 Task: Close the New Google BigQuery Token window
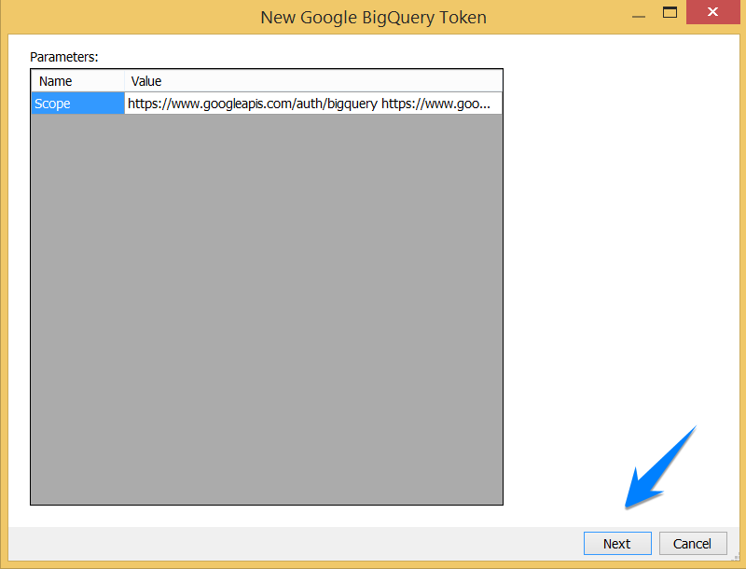(x=712, y=12)
